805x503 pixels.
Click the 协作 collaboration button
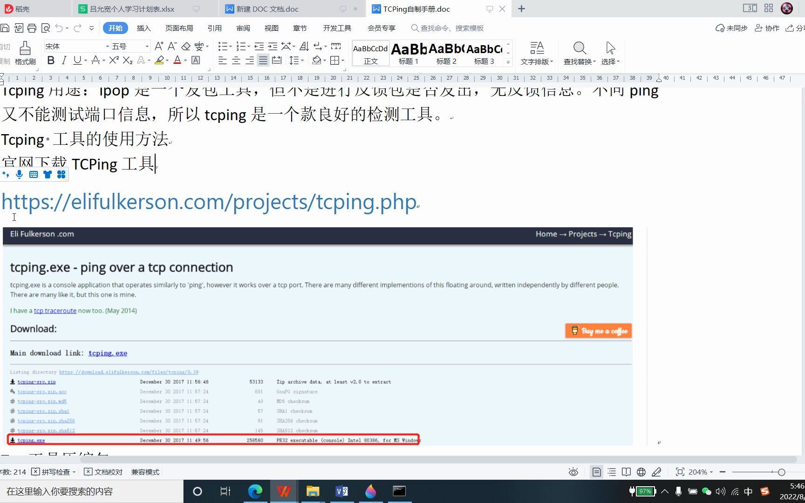coord(767,28)
